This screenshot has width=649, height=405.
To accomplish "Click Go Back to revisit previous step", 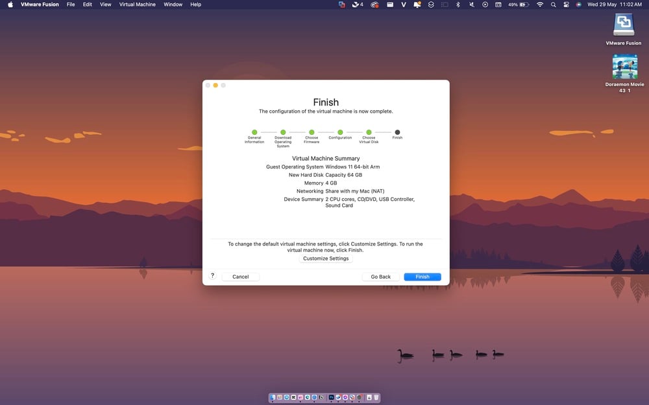I will click(380, 276).
